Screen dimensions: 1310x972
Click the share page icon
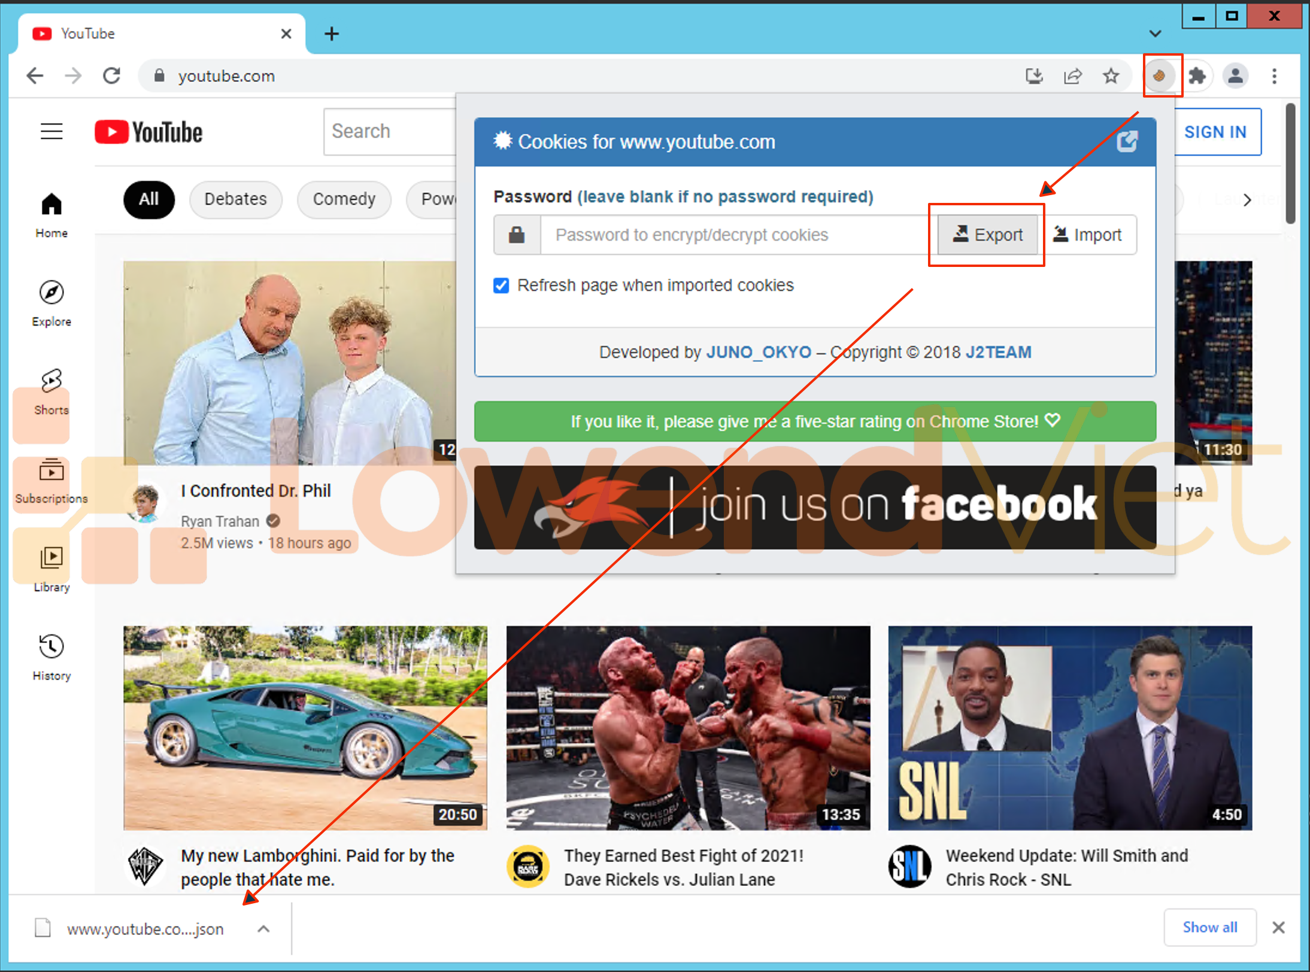(x=1072, y=76)
